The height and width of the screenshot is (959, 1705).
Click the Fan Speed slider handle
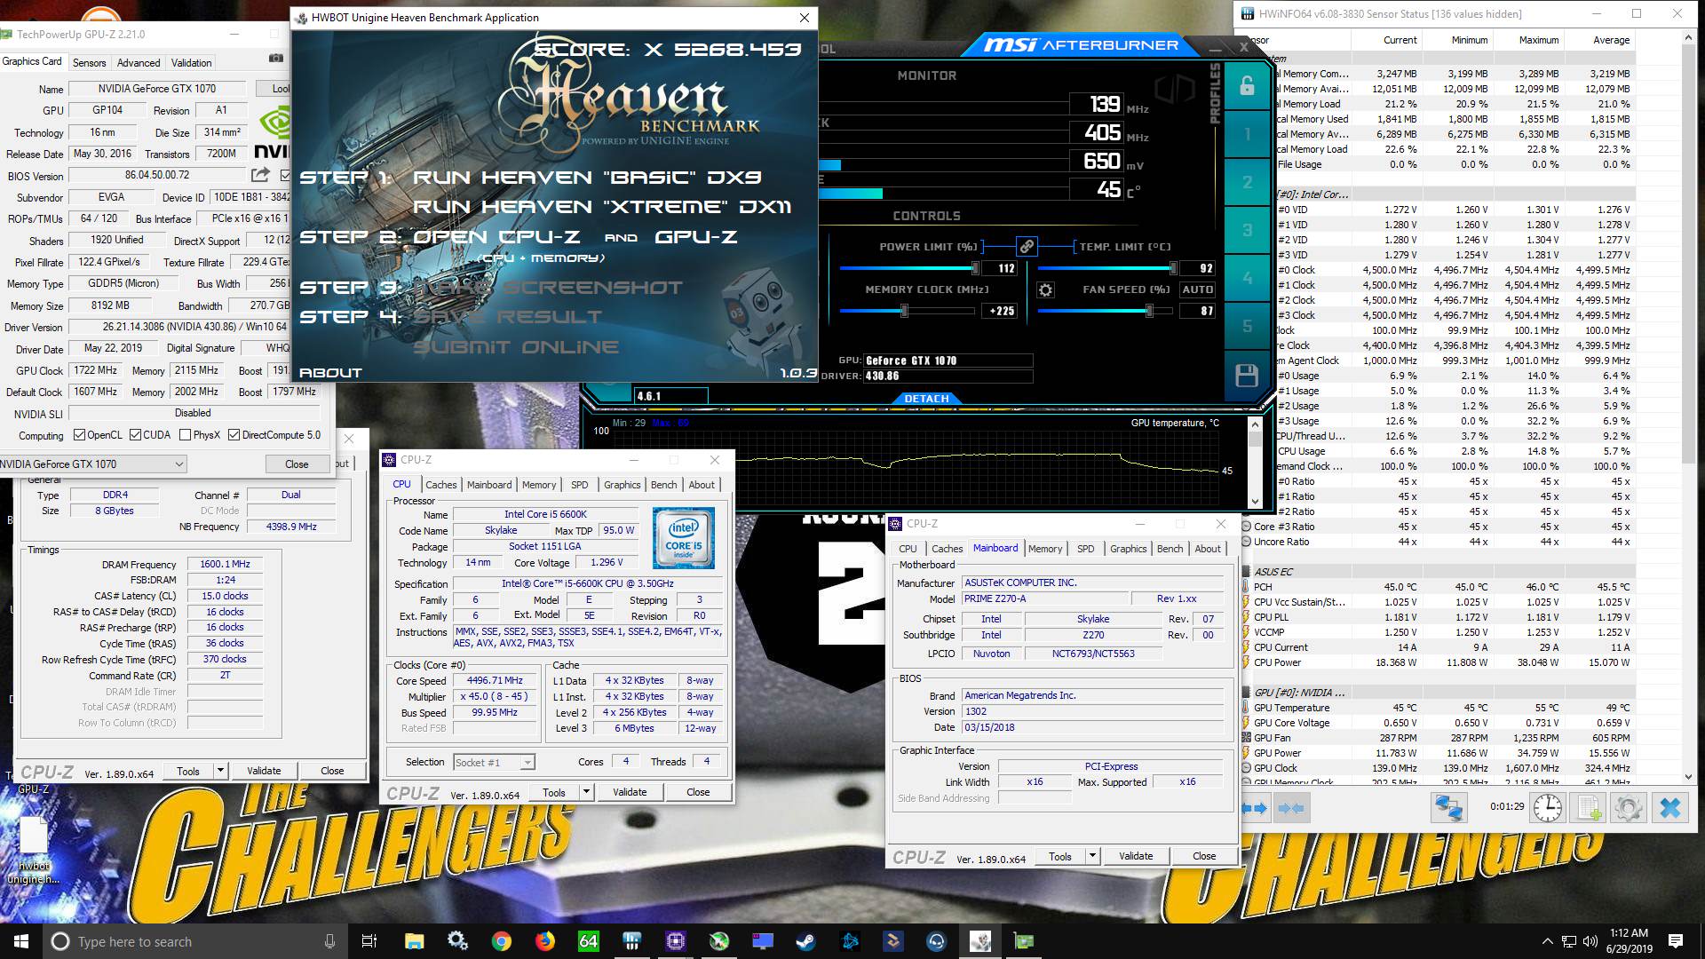point(1149,311)
